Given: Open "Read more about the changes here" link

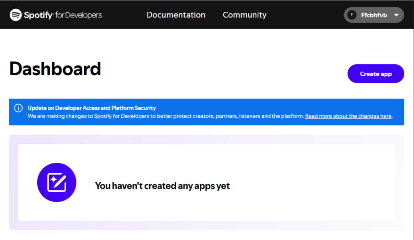Looking at the screenshot, I should click(348, 116).
